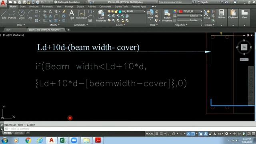Click the cyan layer color swatch
Image resolution: width=256 pixels, height=144 pixels.
pyautogui.click(x=120, y=12)
